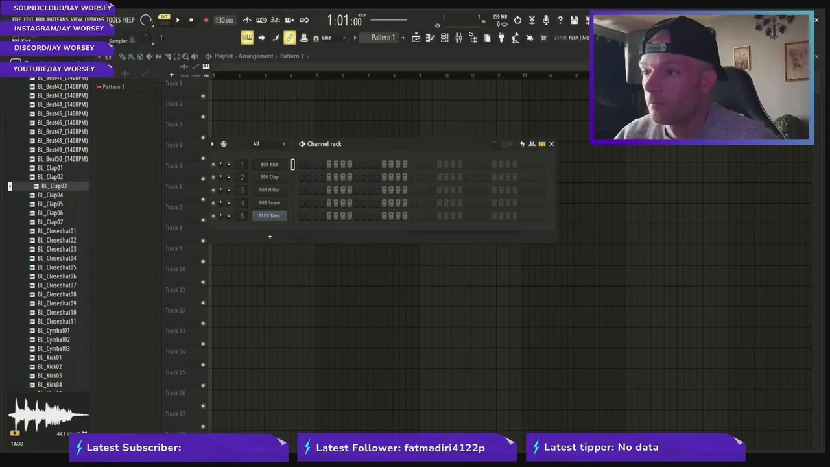Select the 808 Snare channel button
The image size is (830, 467).
(x=269, y=203)
